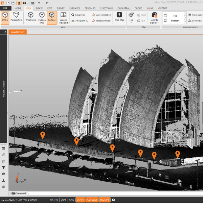This screenshot has width=203, height=203.
Task: Expand the Project Manager side panel
Action: (5, 32)
